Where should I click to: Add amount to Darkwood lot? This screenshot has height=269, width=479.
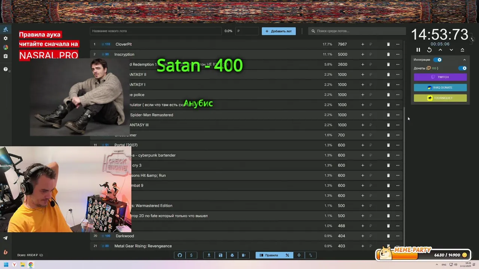(x=363, y=236)
